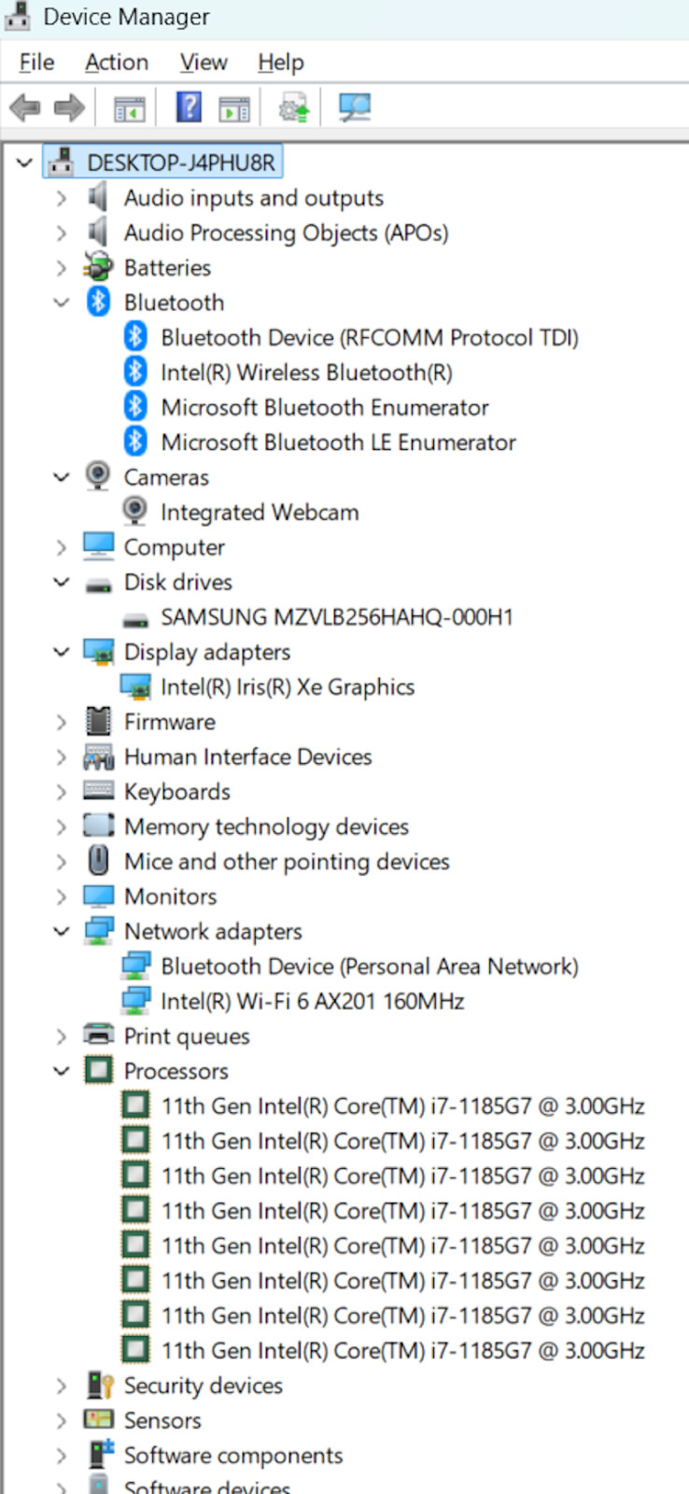Open the File menu
The image size is (689, 1494).
click(36, 63)
